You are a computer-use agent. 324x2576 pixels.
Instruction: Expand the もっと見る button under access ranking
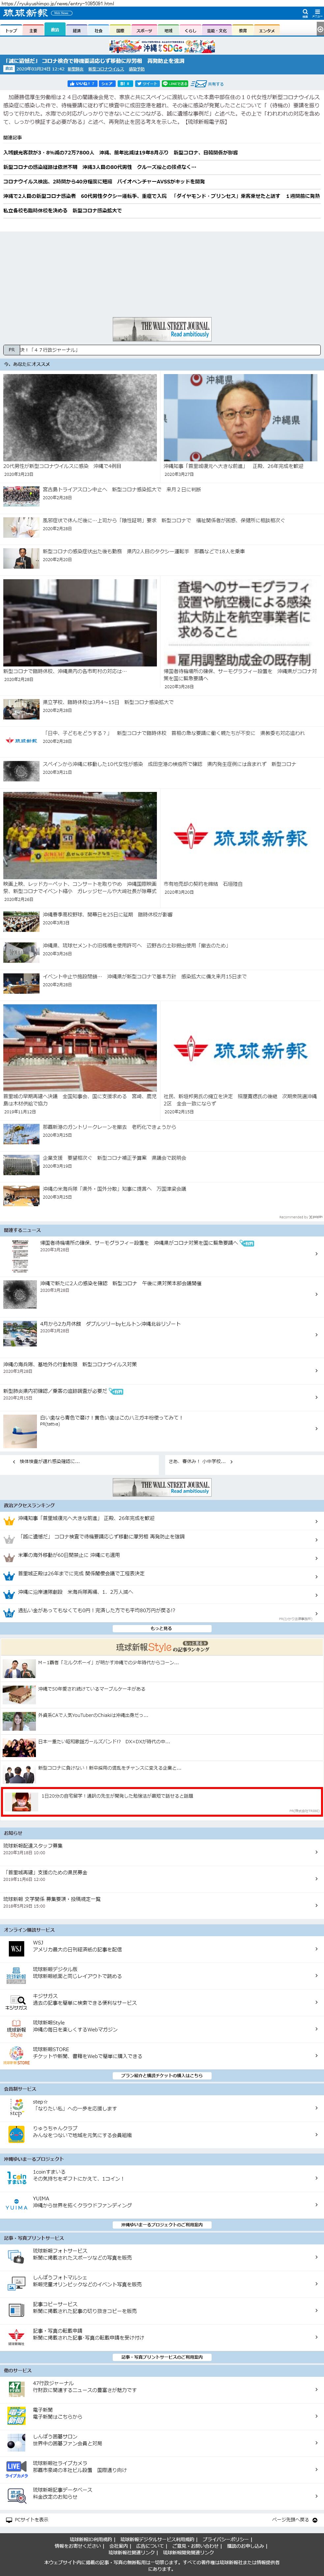[x=162, y=1628]
